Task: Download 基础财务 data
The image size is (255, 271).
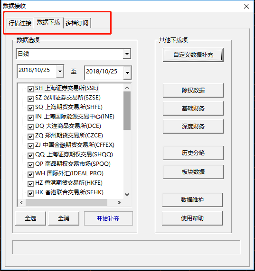Action: tap(193, 108)
